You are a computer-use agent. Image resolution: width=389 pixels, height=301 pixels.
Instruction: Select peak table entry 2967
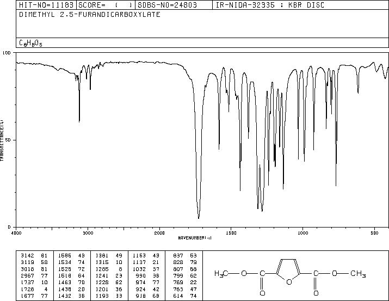tap(34, 275)
